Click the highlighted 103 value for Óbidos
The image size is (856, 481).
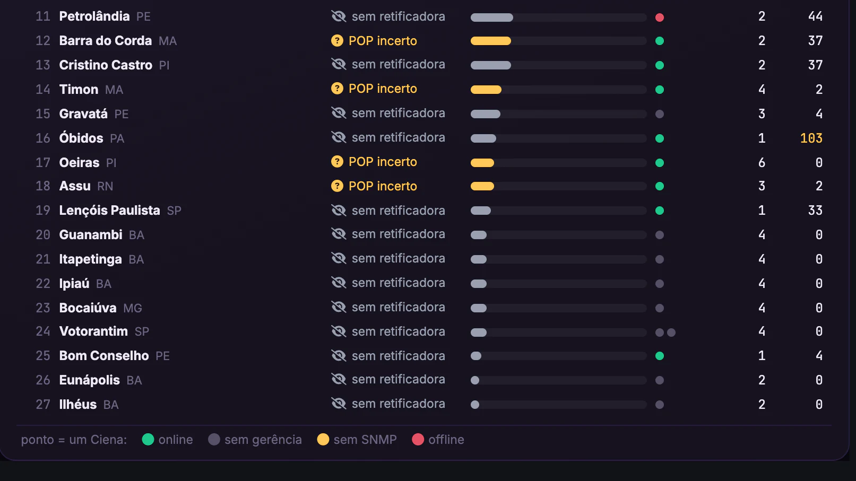pos(811,138)
